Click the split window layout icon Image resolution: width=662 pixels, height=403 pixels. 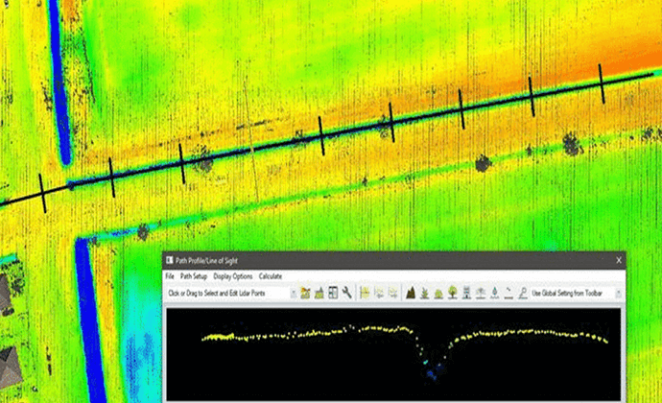[x=333, y=293]
